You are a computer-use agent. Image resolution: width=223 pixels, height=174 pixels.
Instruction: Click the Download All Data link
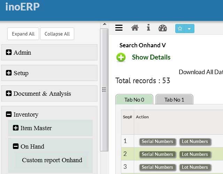tap(201, 72)
